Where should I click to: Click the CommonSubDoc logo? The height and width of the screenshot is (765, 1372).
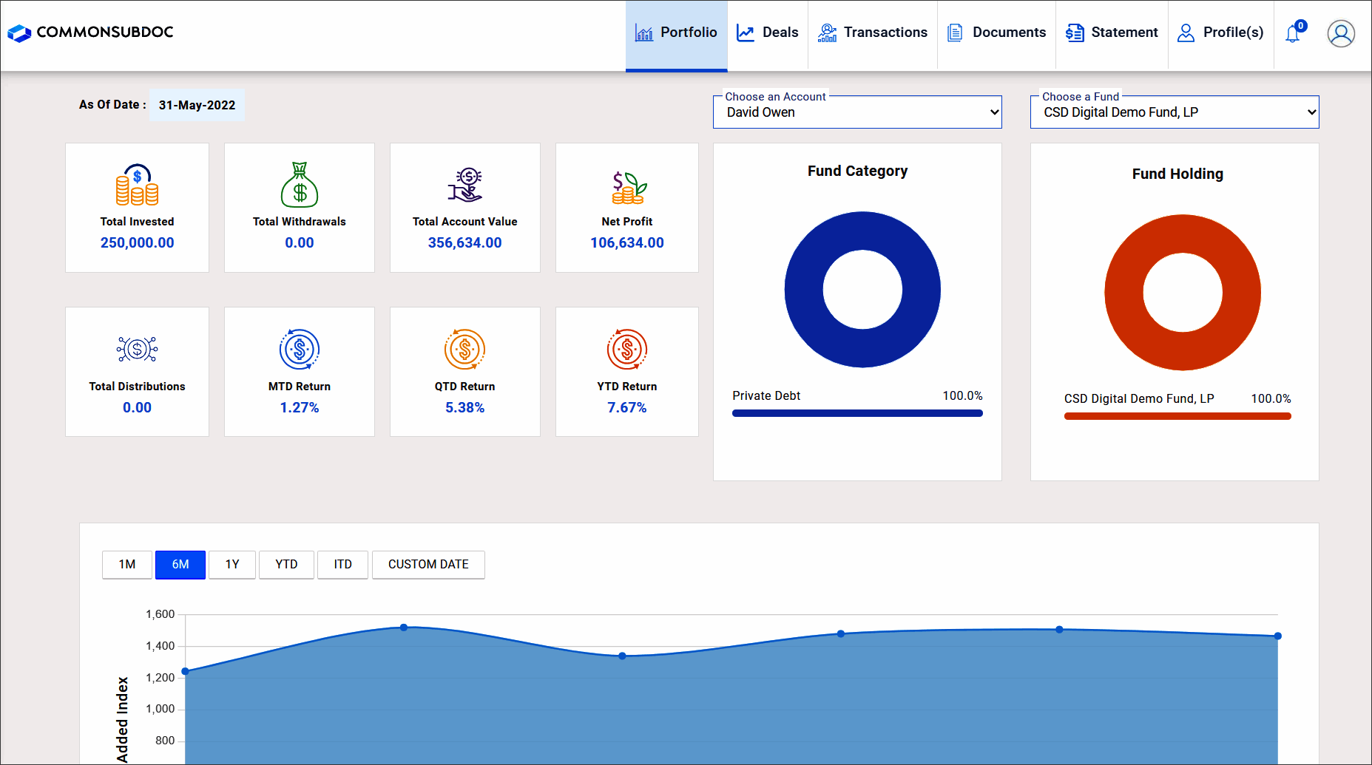90,33
